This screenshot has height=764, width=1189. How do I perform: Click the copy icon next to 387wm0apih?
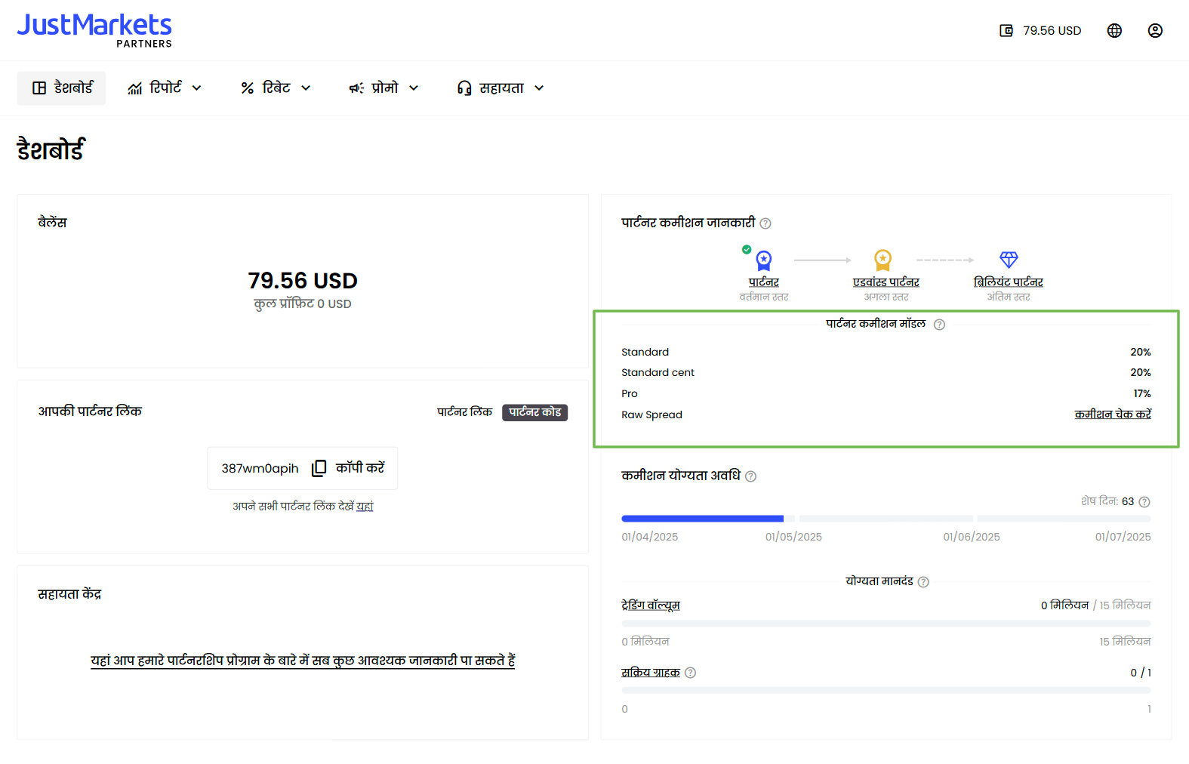319,468
